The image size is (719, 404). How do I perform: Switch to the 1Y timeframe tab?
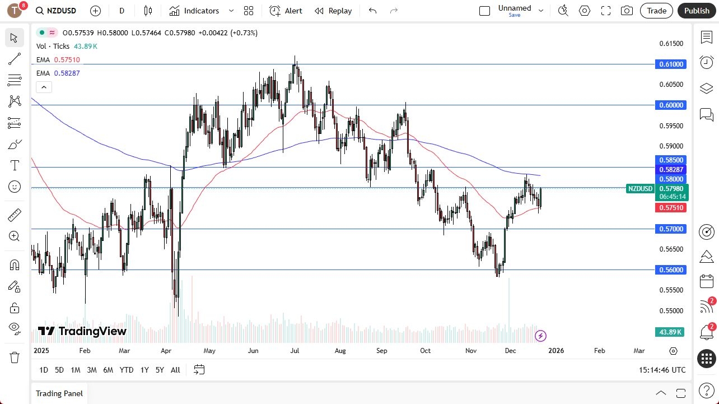[x=144, y=370]
